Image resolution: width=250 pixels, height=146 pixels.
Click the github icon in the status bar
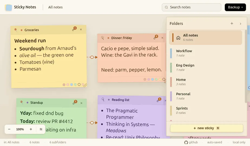click(186, 142)
